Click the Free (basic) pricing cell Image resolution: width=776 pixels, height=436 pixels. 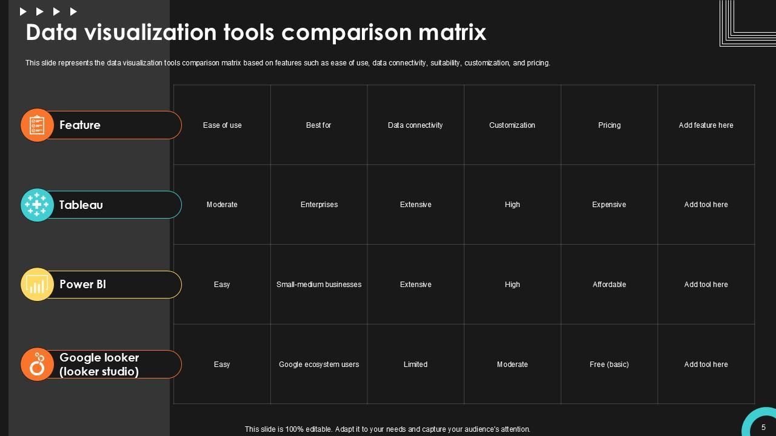(609, 365)
